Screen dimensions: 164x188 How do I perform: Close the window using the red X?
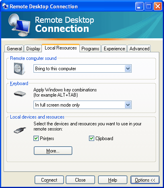click(158, 6)
